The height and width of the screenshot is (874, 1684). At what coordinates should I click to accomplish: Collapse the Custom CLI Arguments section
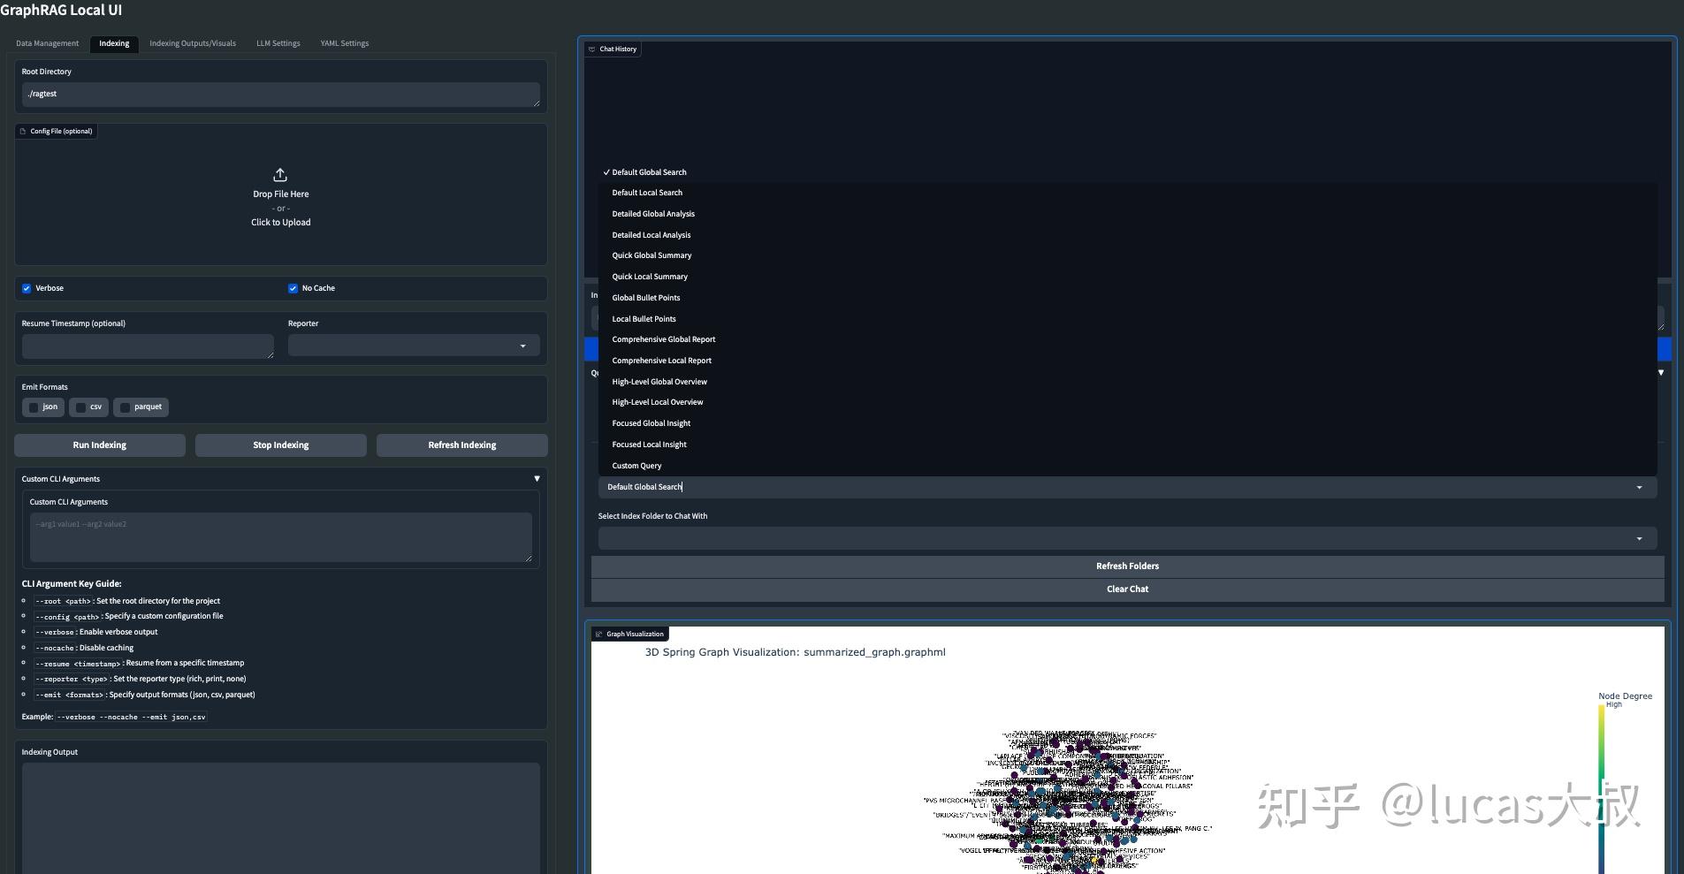[x=537, y=478]
